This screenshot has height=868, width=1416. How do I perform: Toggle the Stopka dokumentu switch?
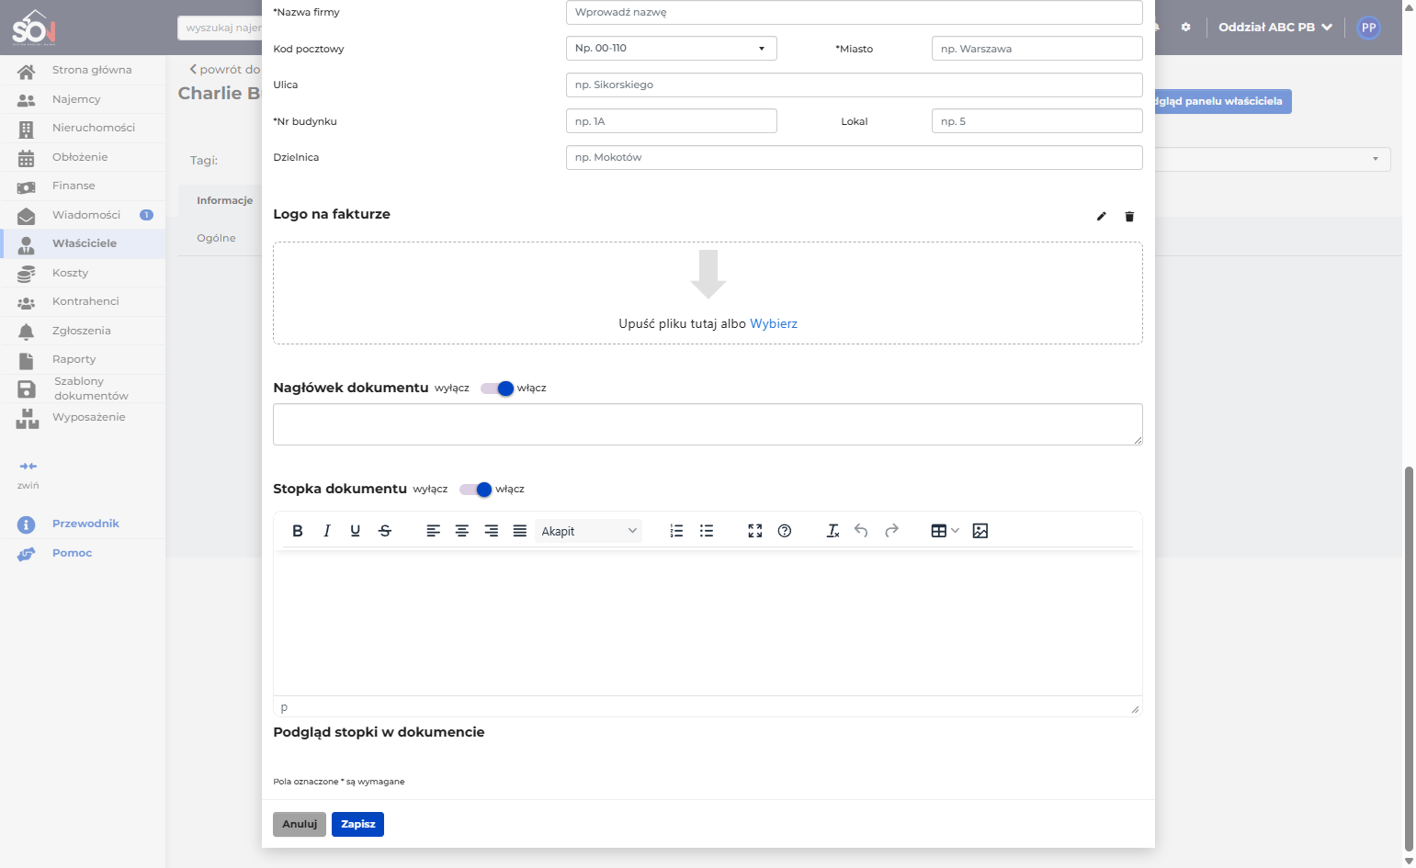coord(476,490)
